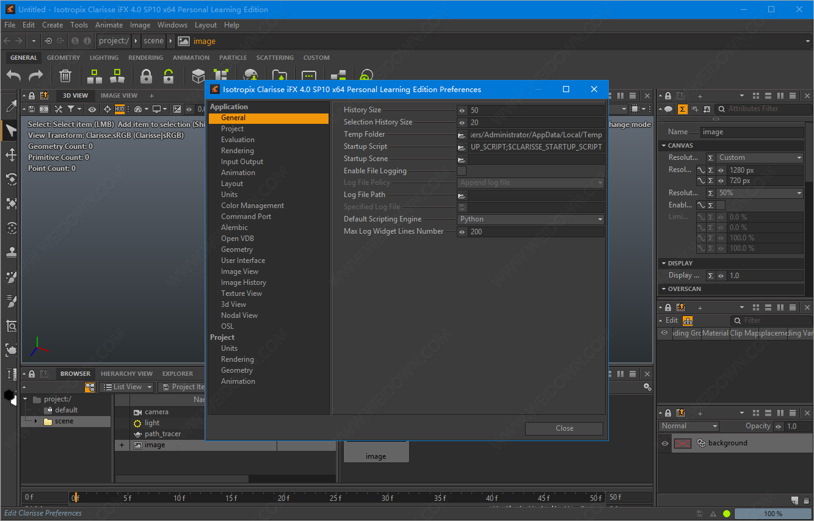Click the trash icon below the layers panel
Viewport: 814px width, 521px height.
tap(805, 500)
